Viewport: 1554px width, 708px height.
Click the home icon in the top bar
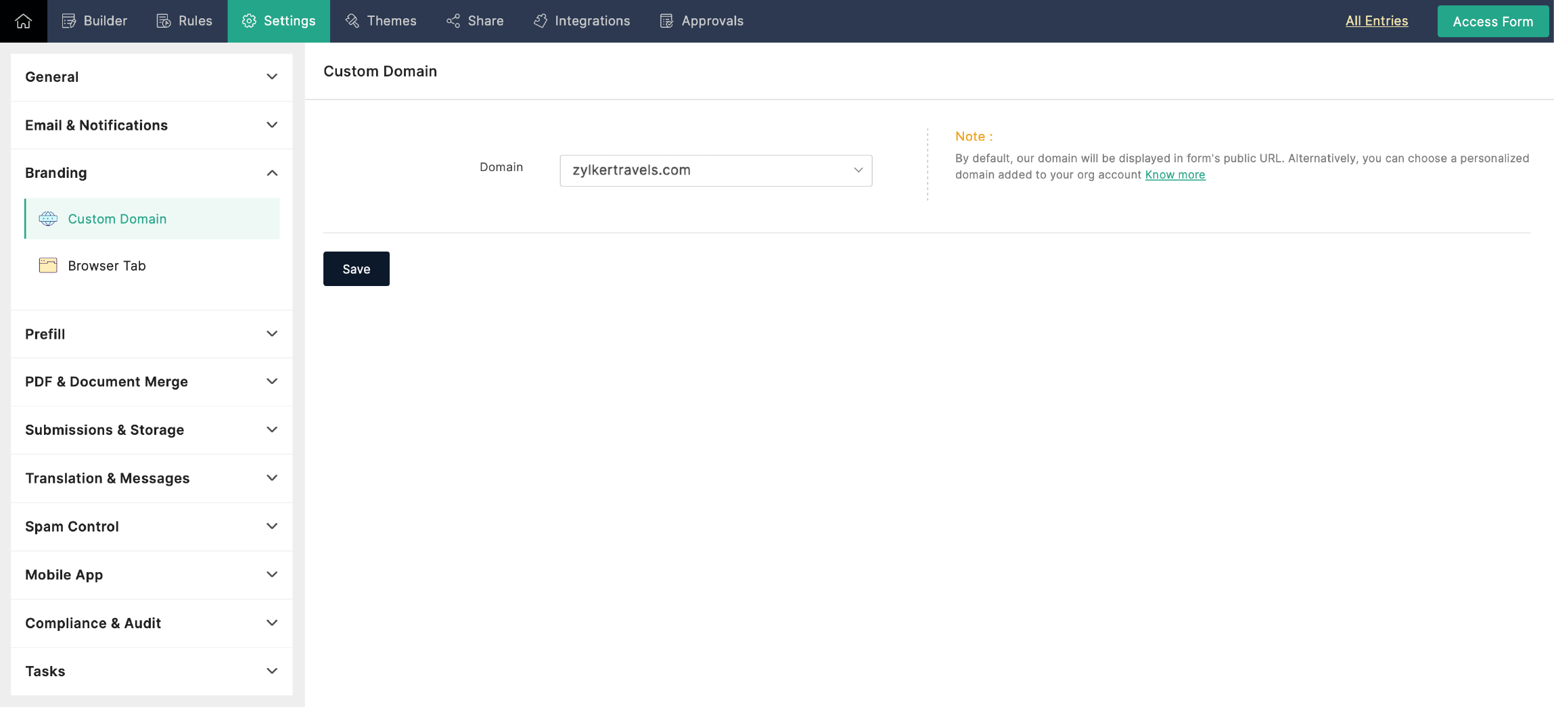coord(23,20)
